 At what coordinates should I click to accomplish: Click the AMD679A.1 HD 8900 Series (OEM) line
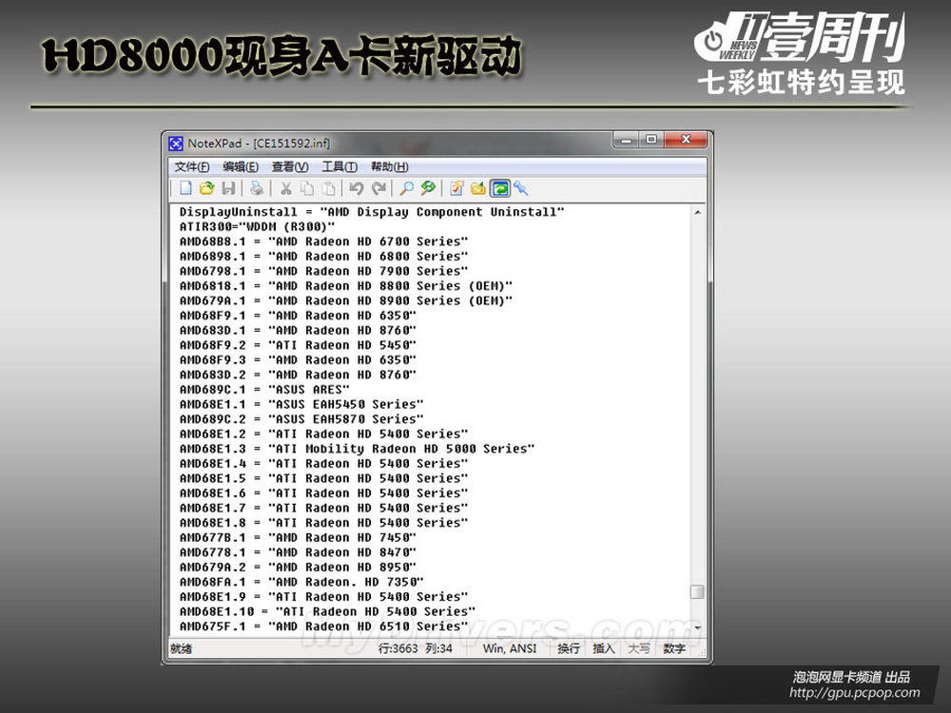(x=346, y=300)
